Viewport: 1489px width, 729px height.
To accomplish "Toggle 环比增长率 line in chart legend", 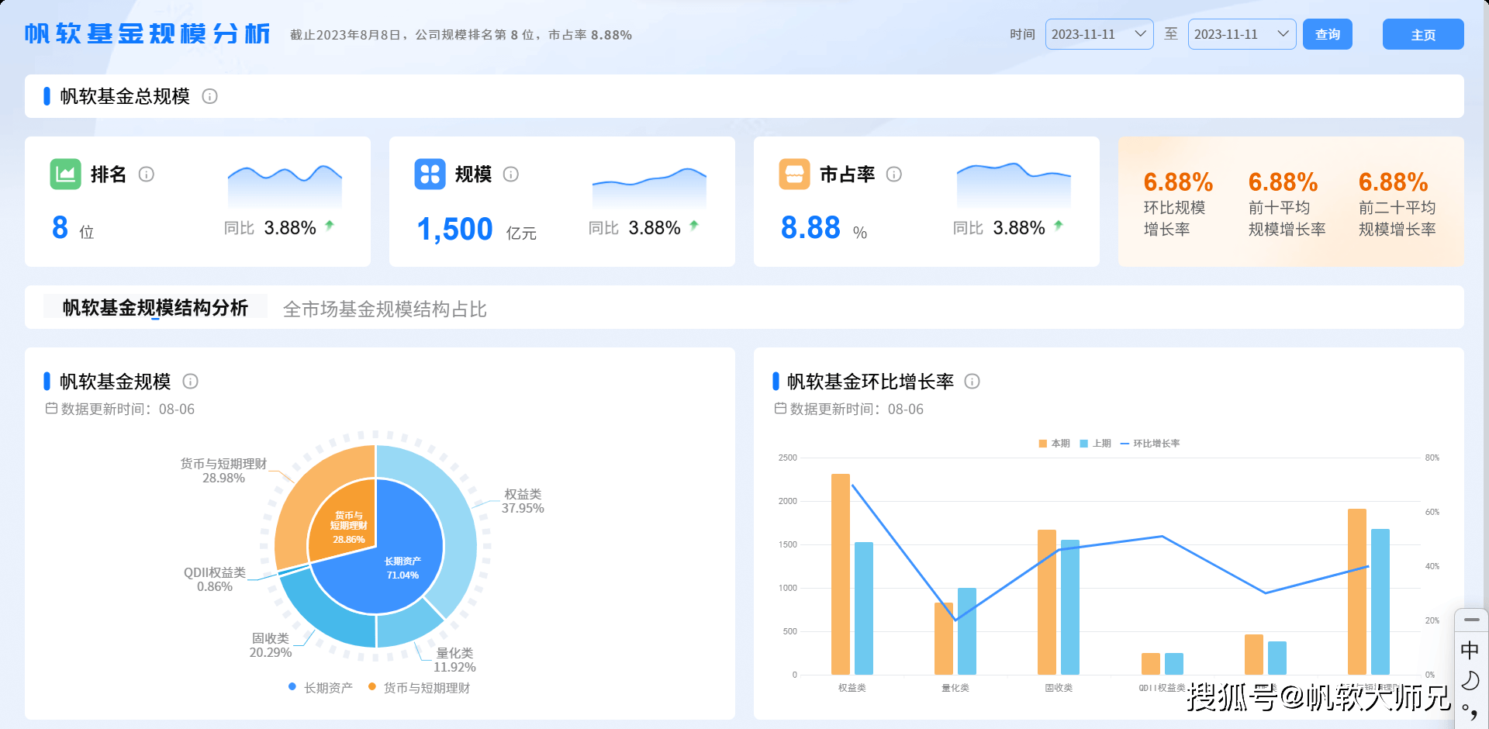I will coord(1150,444).
